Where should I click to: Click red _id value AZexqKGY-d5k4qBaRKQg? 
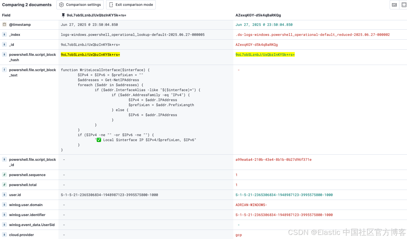257,45
